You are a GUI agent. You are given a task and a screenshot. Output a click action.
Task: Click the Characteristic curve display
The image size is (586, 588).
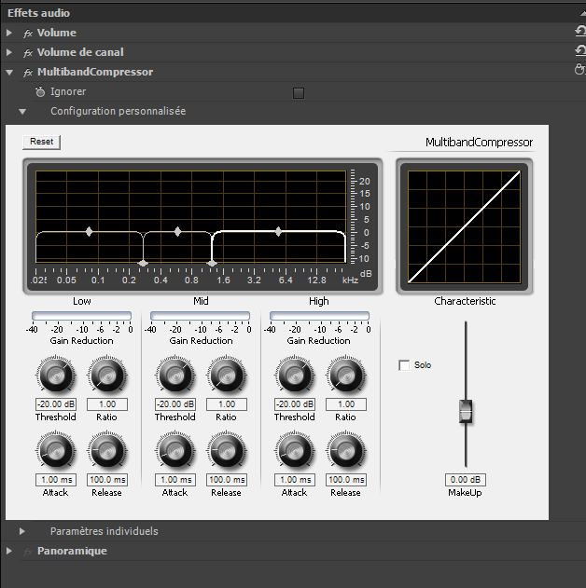point(465,226)
